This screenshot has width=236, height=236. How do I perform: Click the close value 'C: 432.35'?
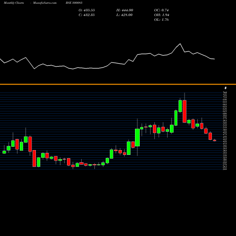(x=86, y=15)
